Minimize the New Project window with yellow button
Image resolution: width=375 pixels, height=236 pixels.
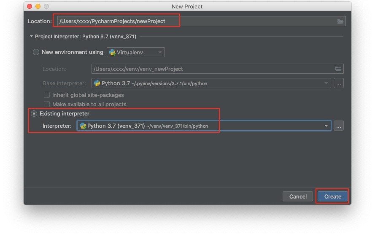38,6
